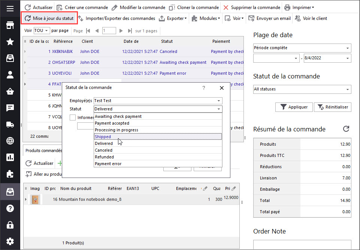Close the Statut de la commande dialog
The height and width of the screenshot is (250, 360).
coord(221,88)
